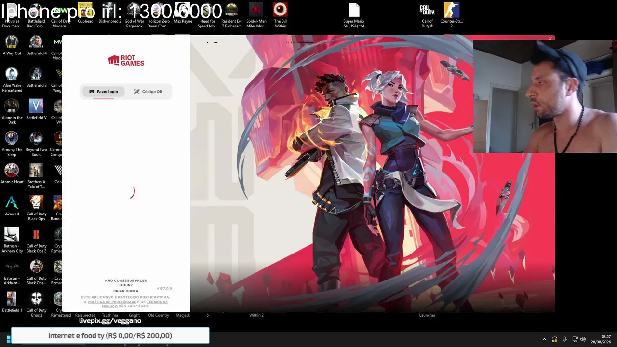Open Horizon Zero Dawn desktop icon
Image resolution: width=617 pixels, height=347 pixels.
click(159, 15)
